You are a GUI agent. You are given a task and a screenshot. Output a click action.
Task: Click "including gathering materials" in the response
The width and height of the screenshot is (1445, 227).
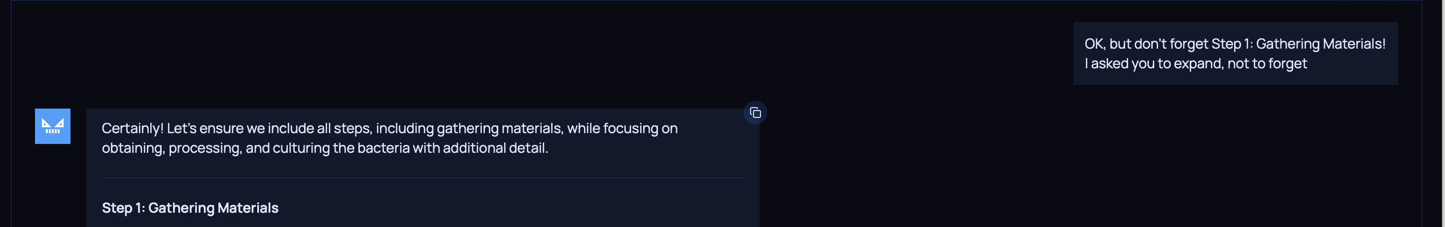(469, 129)
